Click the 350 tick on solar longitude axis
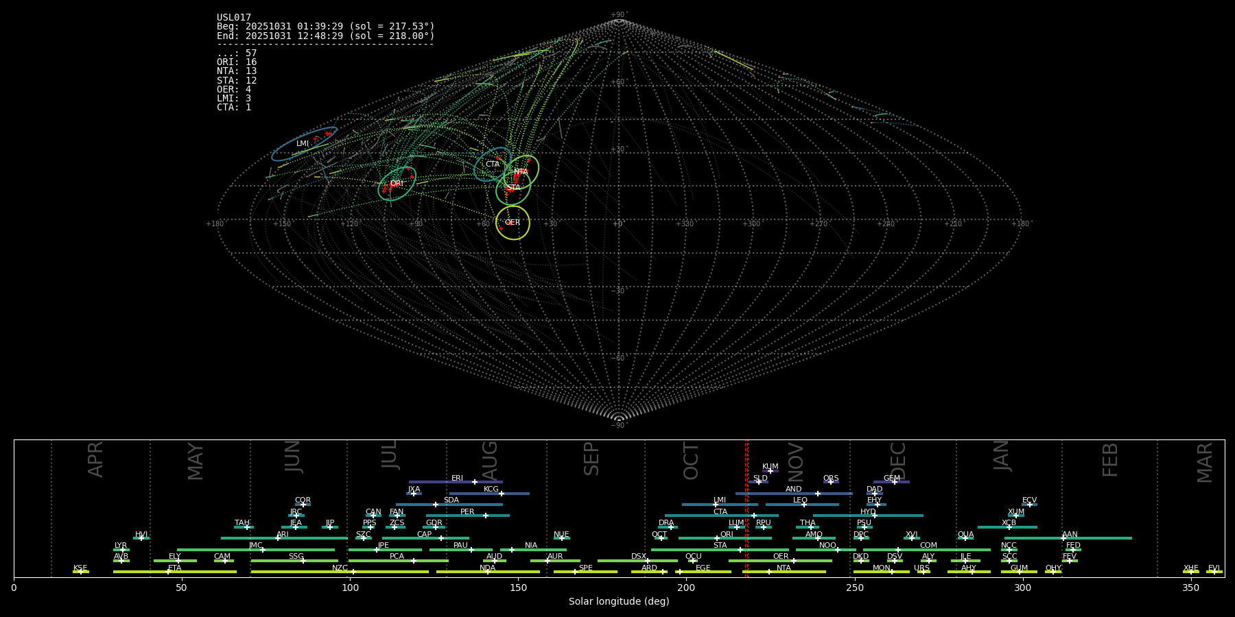Viewport: 1235px width, 617px height. [x=1190, y=588]
